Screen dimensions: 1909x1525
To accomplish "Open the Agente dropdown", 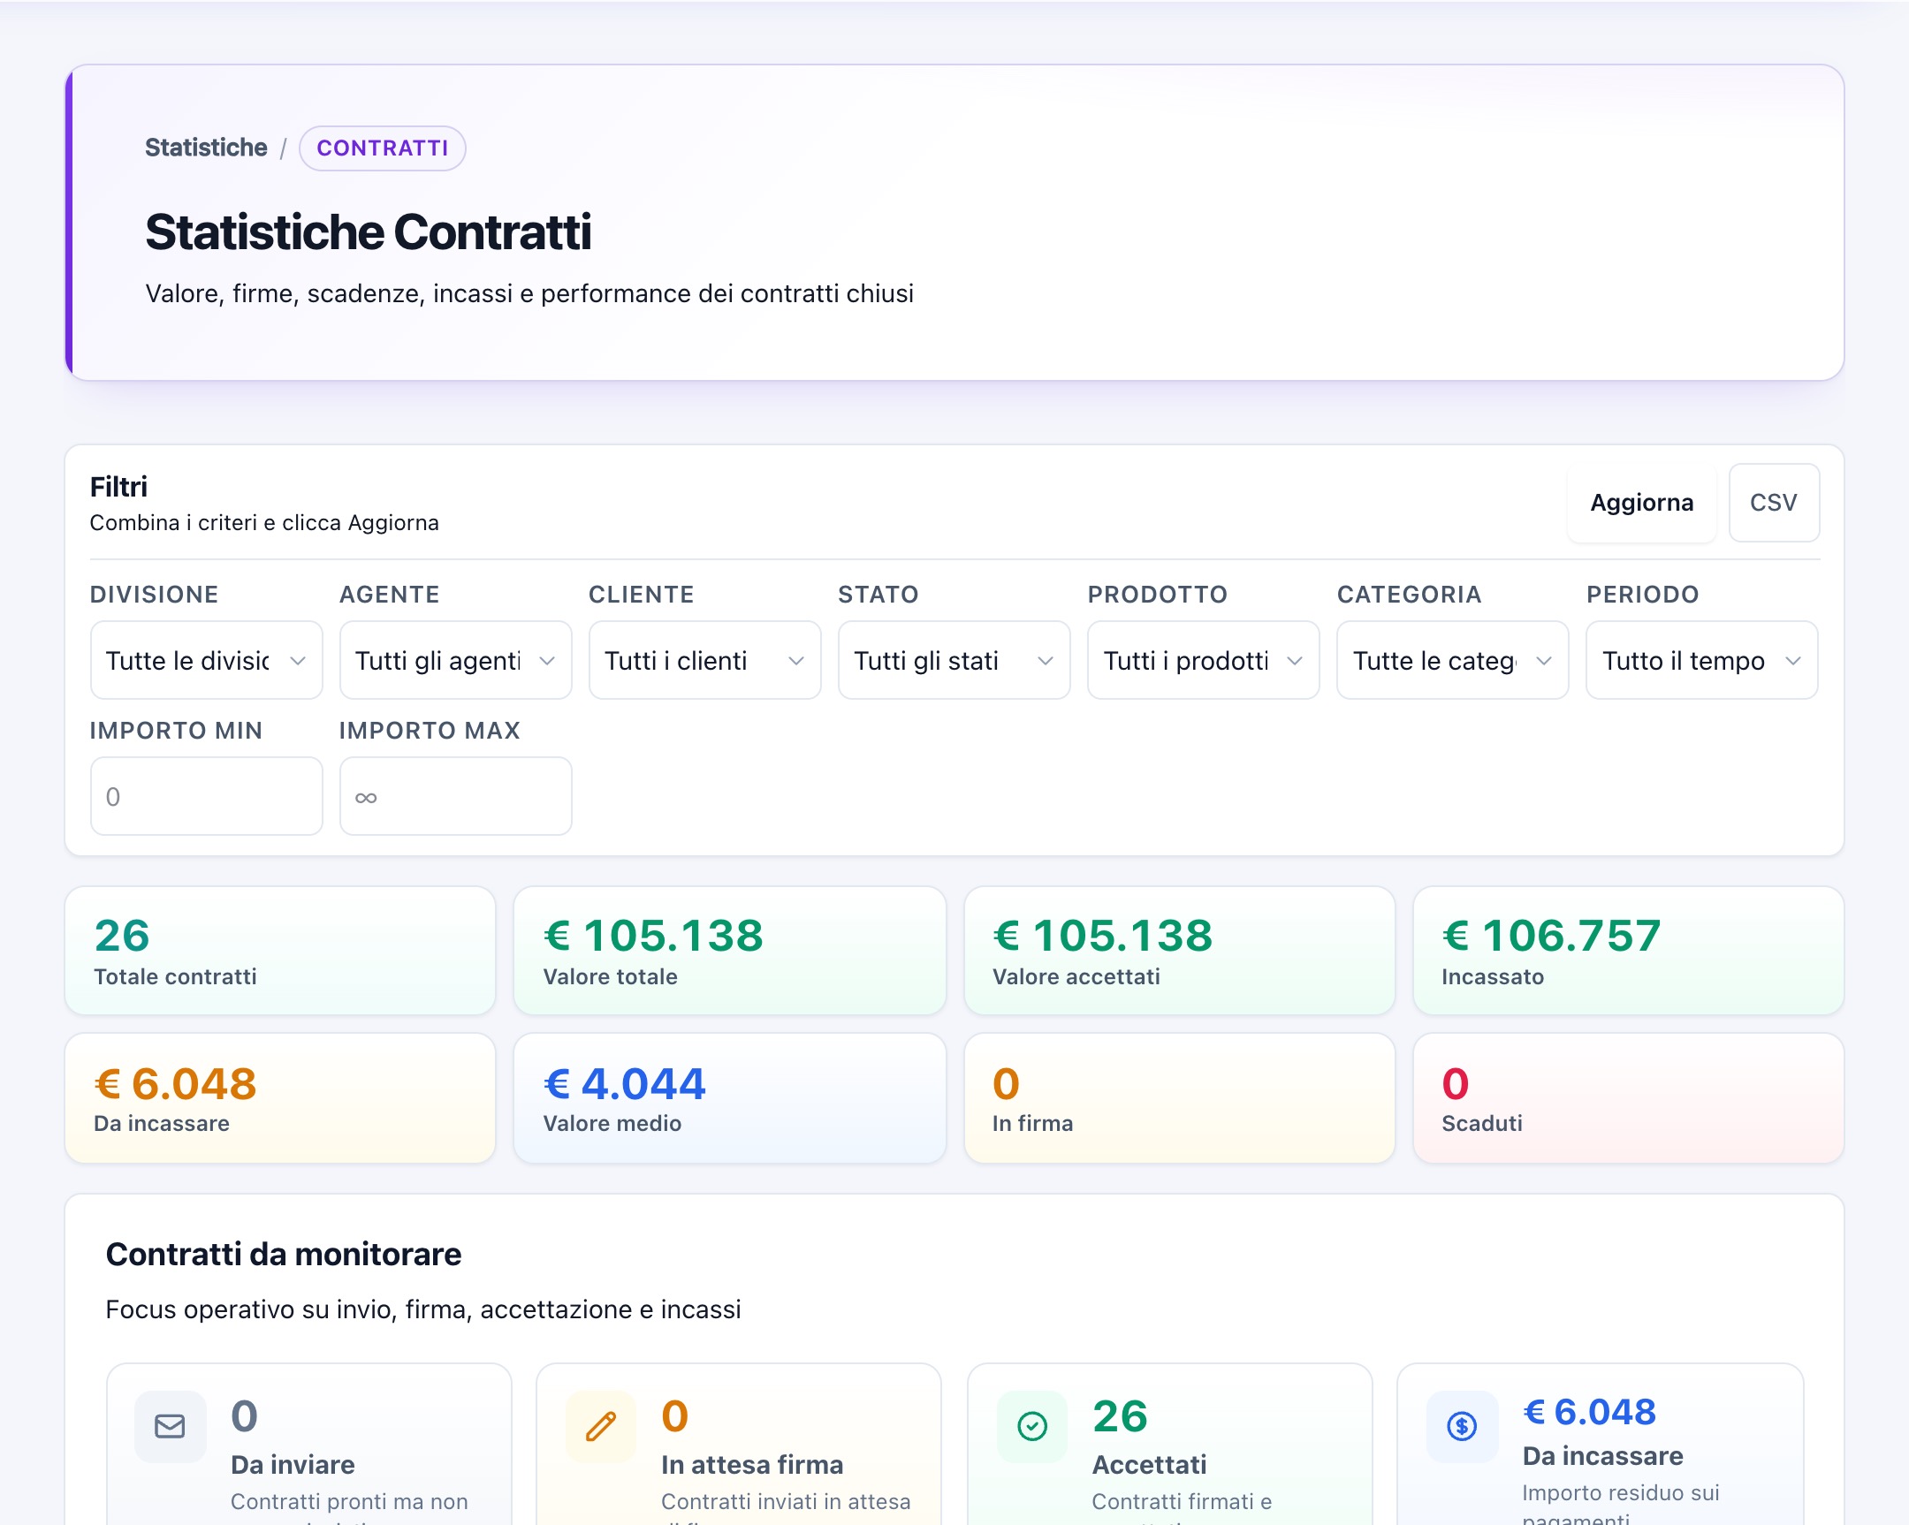I will [x=456, y=660].
